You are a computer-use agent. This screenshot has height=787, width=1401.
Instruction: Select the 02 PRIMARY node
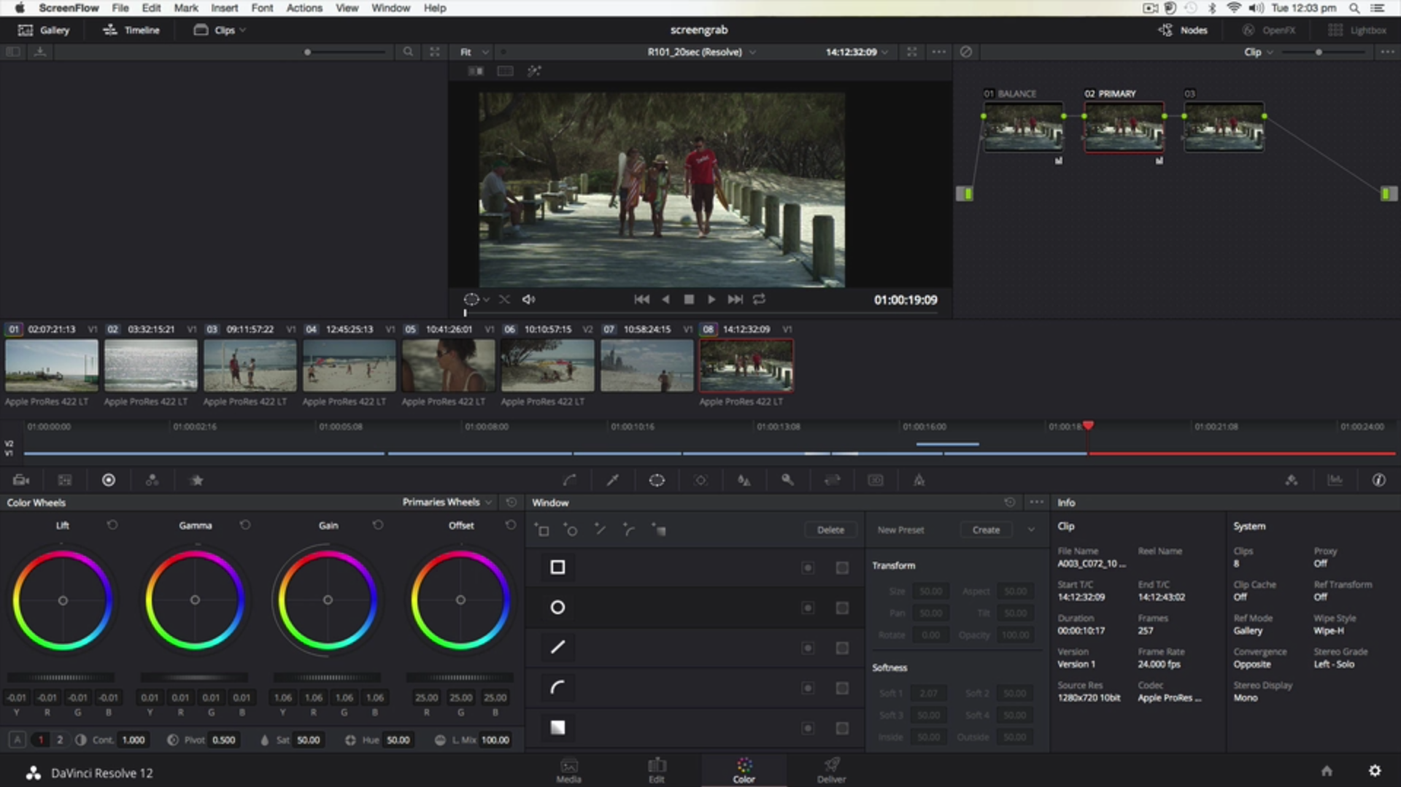(x=1124, y=127)
